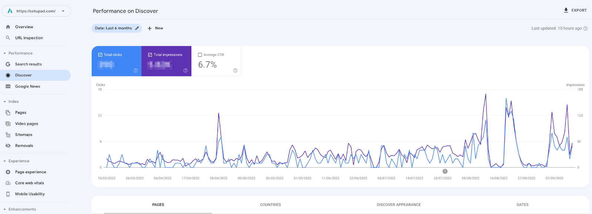Image resolution: width=592 pixels, height=214 pixels.
Task: Uncheck the Total clicks checkbox
Action: tap(100, 55)
